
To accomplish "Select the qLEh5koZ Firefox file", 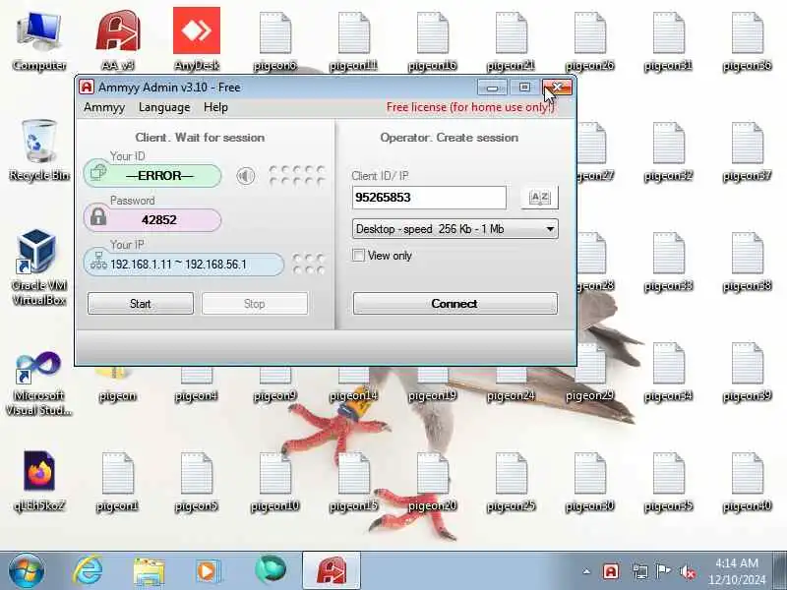I will 39,481.
